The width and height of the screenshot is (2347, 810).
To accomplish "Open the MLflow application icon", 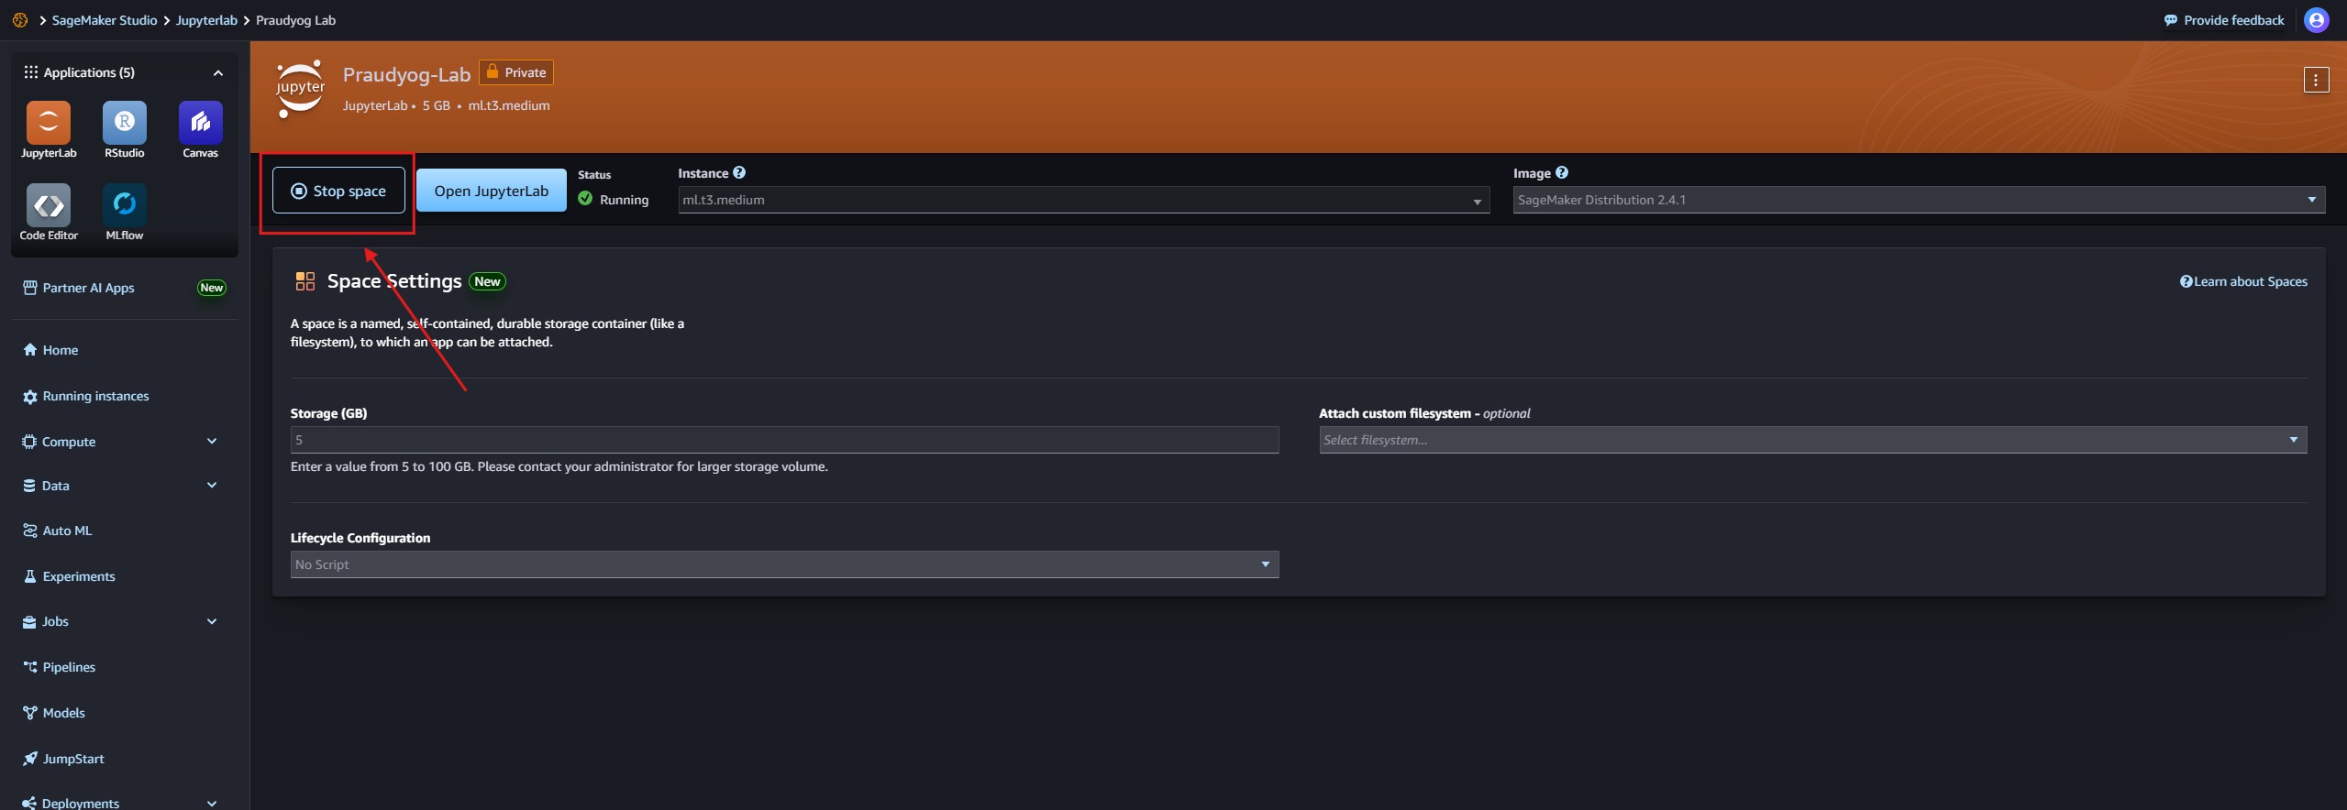I will [x=124, y=206].
